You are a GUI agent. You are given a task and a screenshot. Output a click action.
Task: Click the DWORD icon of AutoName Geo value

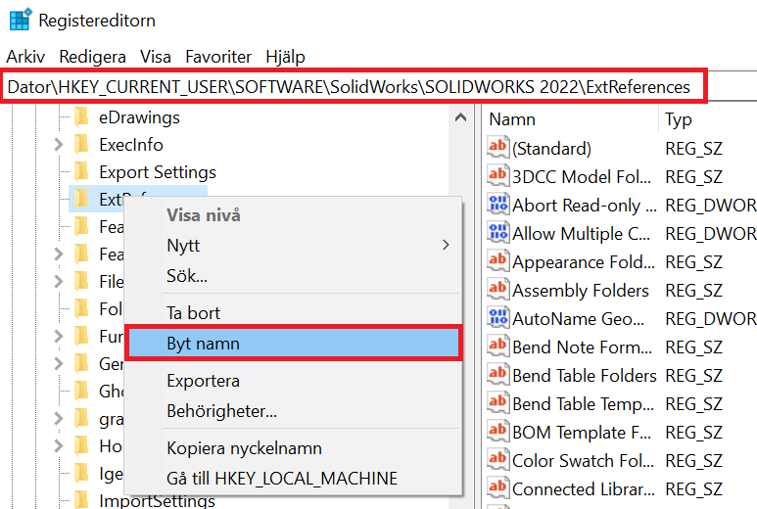[x=498, y=319]
